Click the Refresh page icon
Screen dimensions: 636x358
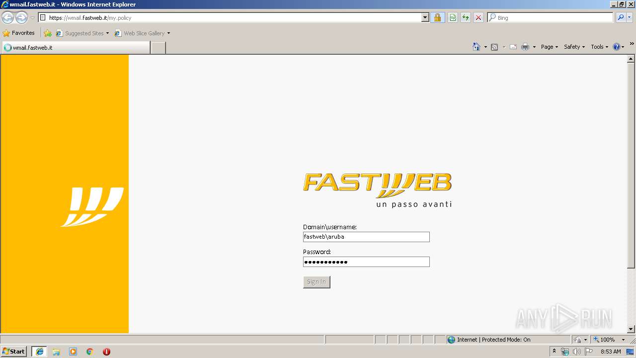pos(466,17)
